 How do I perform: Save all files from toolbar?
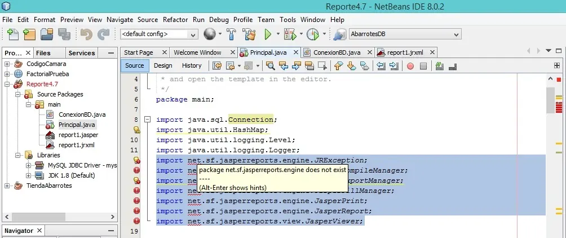64,34
